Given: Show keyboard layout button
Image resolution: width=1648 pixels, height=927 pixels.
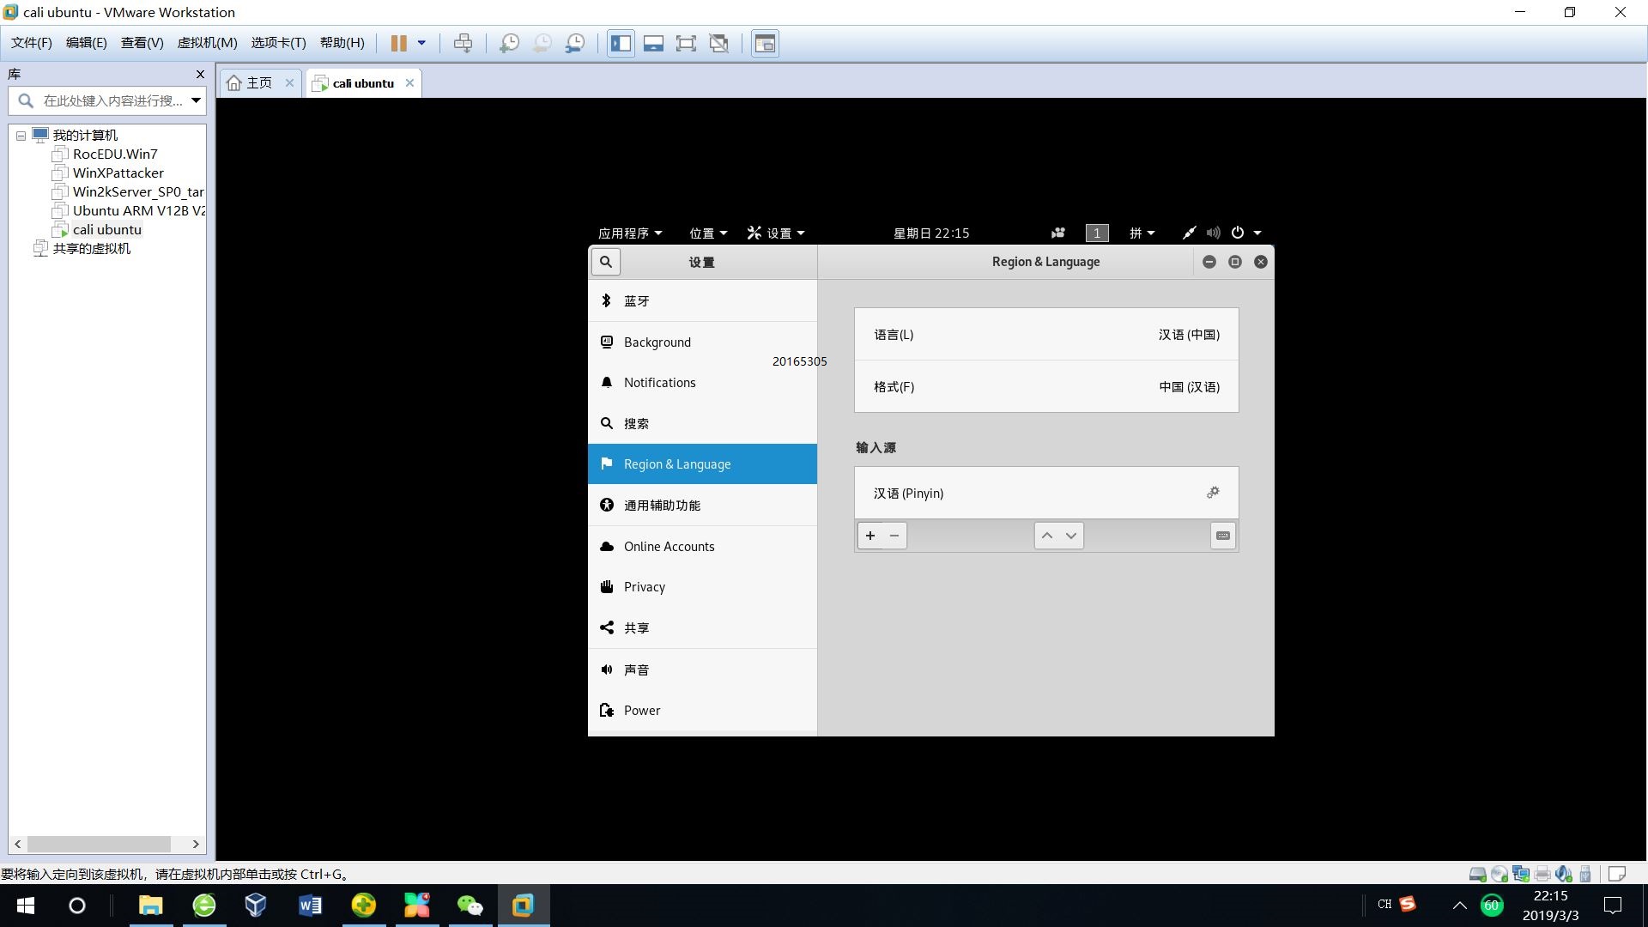Looking at the screenshot, I should (1223, 536).
